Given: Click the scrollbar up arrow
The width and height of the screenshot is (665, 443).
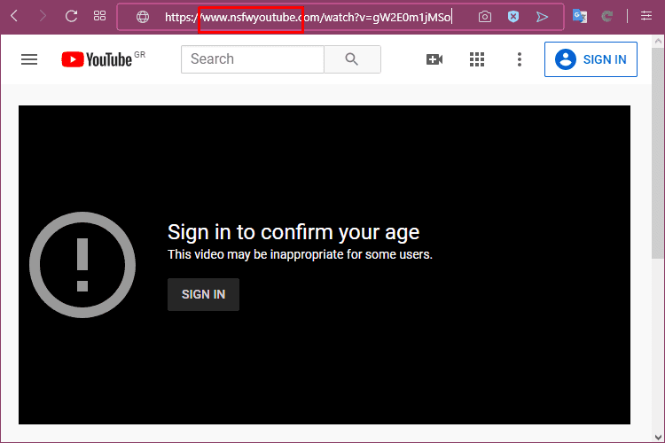Looking at the screenshot, I should click(x=658, y=41).
